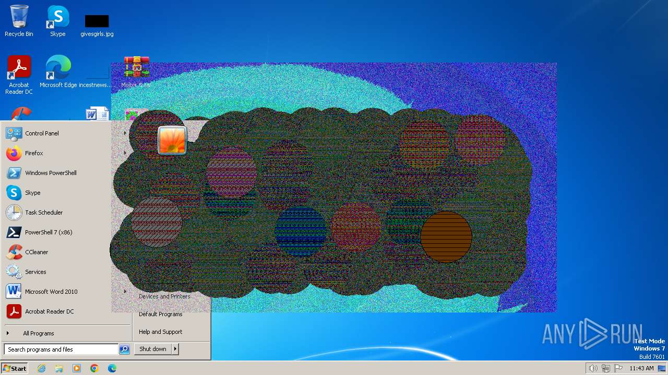Open the givesgirls.jpg desktop file
Image resolution: width=668 pixels, height=375 pixels.
97,25
